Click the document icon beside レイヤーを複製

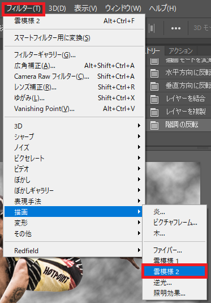154,112
